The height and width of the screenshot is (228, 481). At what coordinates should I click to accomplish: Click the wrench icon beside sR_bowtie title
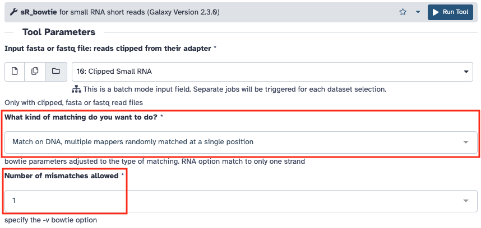coord(13,12)
